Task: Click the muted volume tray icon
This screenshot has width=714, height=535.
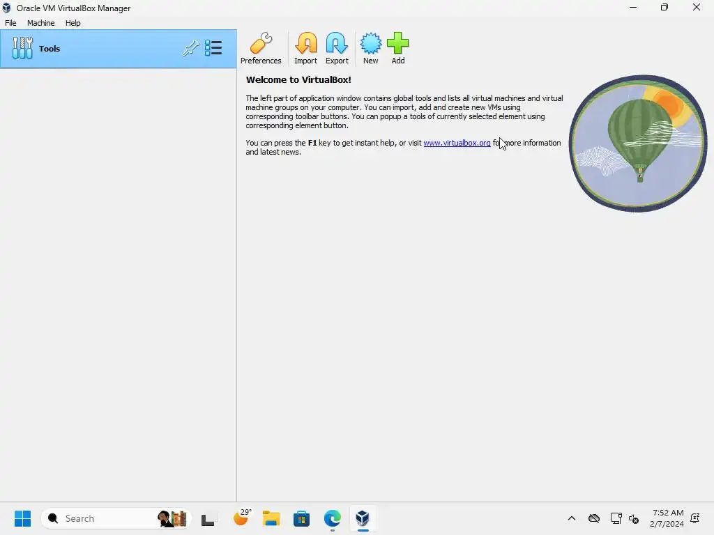Action: coord(633,518)
